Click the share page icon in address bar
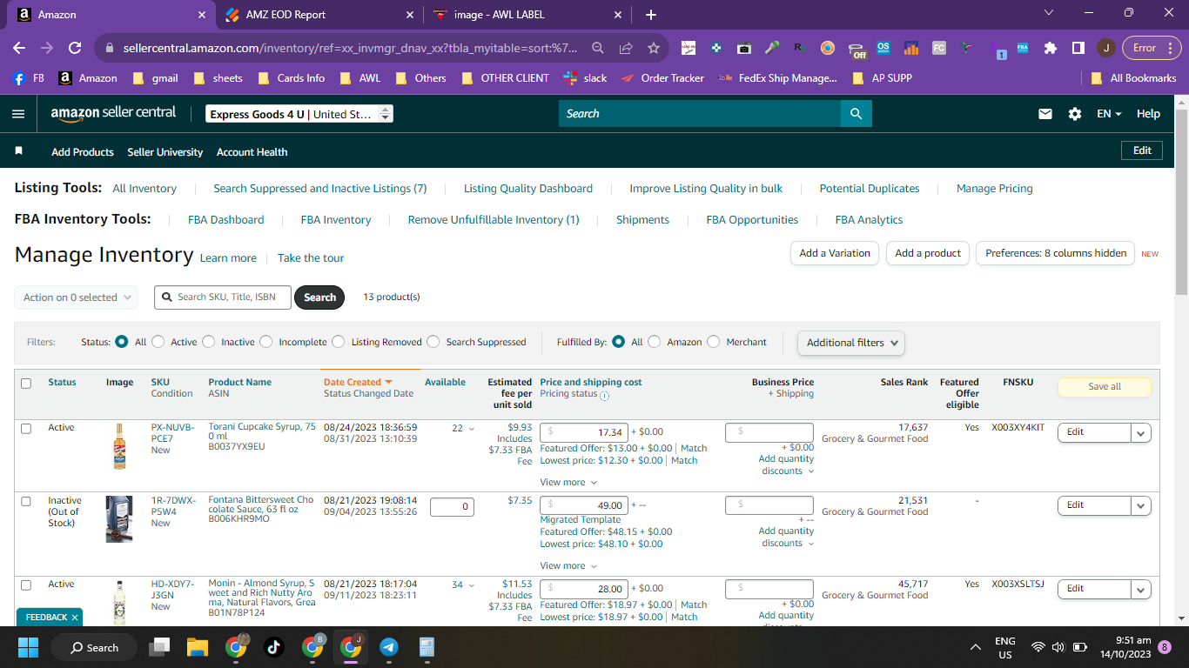The height and width of the screenshot is (668, 1189). coord(626,49)
